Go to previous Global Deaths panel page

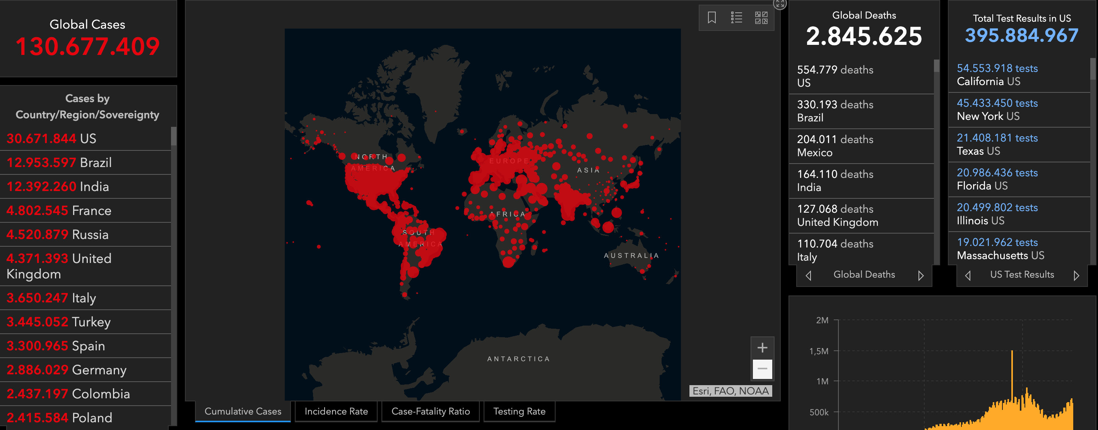(x=808, y=275)
